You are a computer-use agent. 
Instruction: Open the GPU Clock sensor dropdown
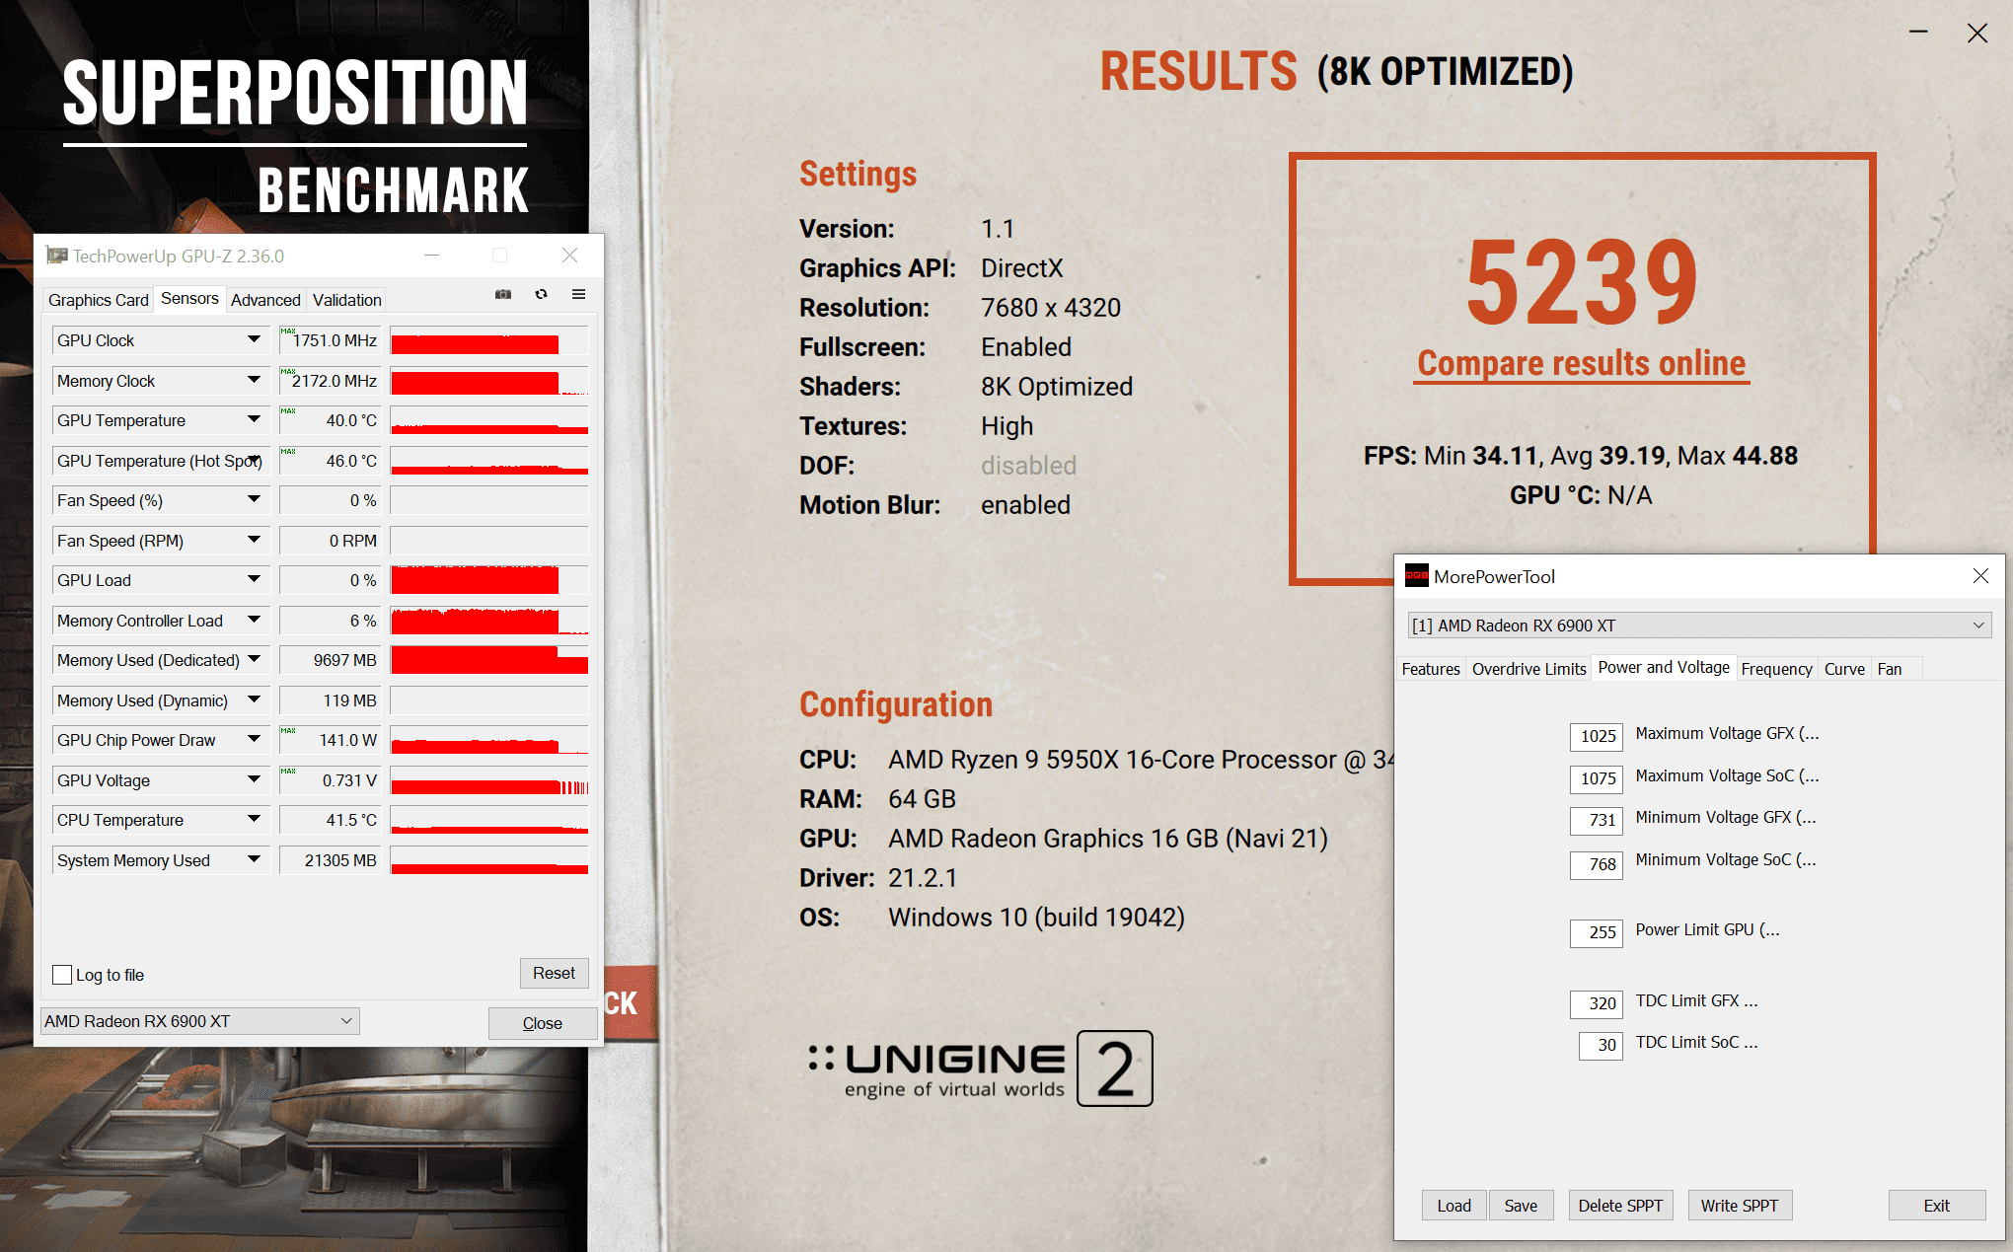pos(254,340)
